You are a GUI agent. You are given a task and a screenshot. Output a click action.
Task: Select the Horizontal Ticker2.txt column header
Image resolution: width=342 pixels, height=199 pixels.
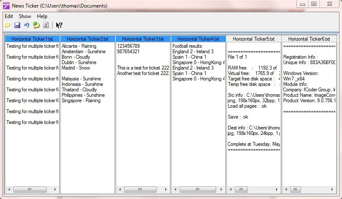87,39
